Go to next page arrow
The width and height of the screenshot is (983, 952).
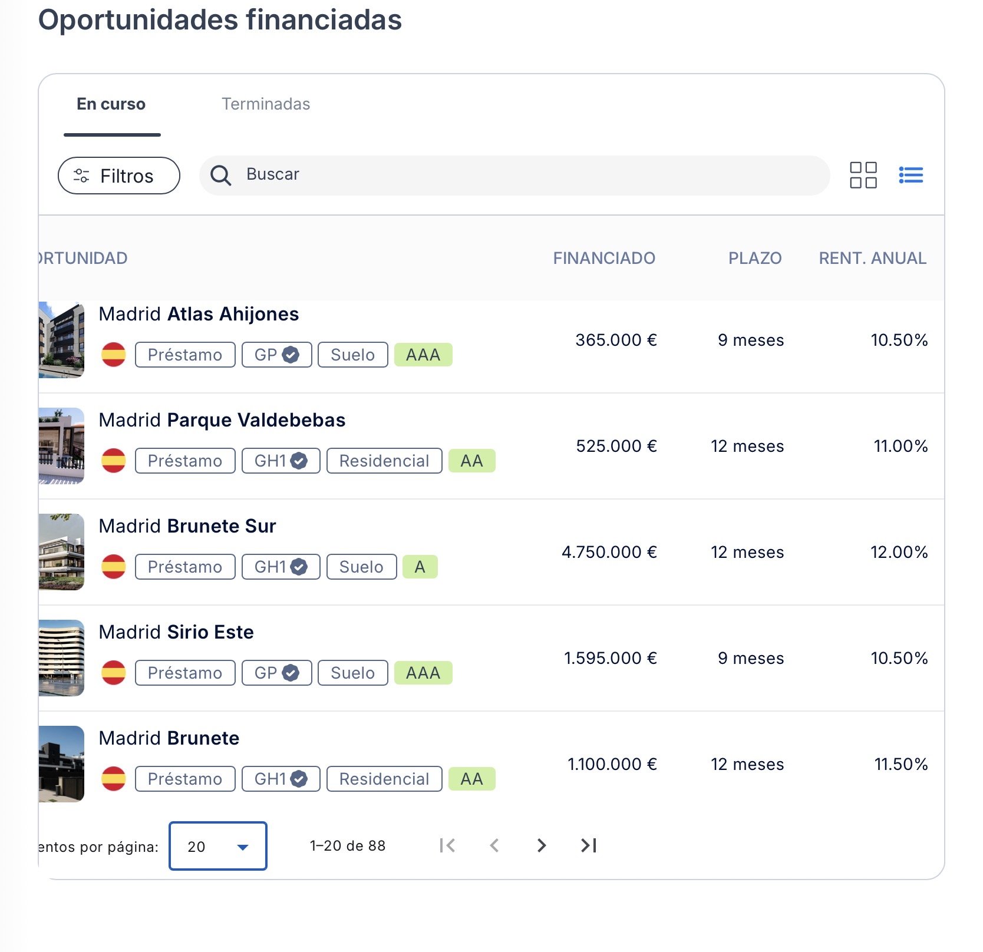[541, 846]
